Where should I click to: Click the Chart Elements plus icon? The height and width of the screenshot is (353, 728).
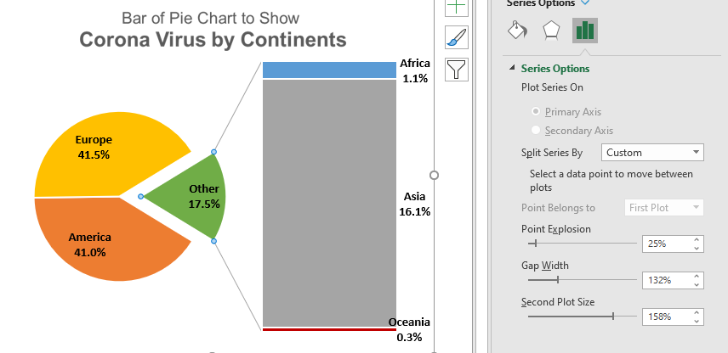(x=457, y=7)
